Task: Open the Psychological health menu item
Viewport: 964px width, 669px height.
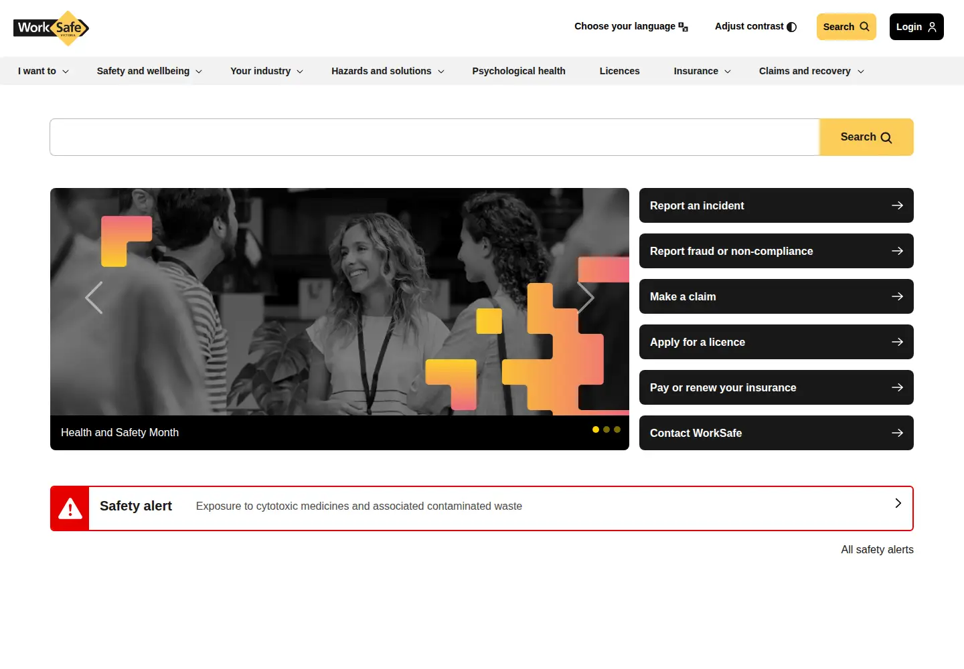Action: [519, 71]
